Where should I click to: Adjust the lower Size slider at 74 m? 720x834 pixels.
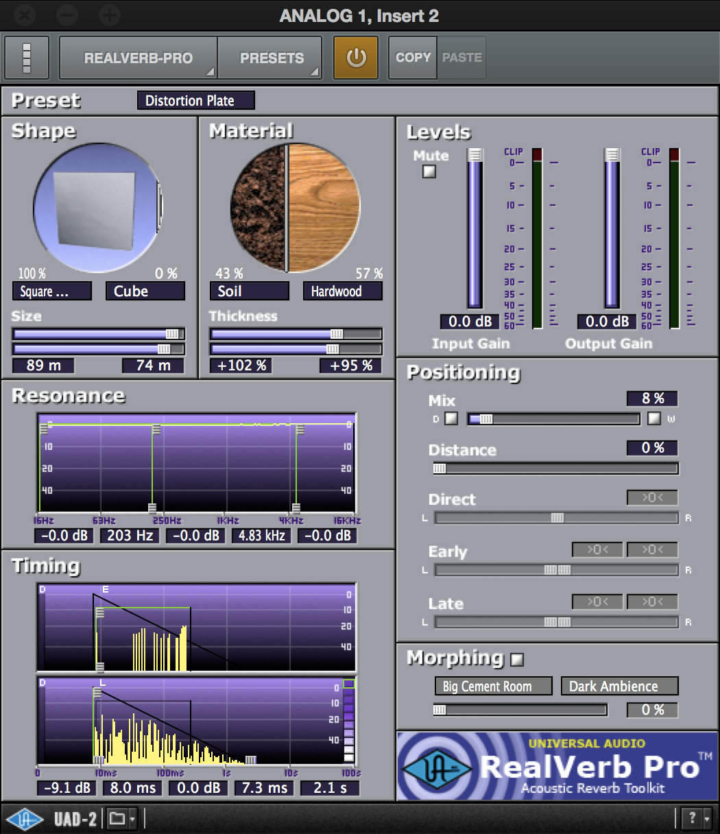(99, 348)
